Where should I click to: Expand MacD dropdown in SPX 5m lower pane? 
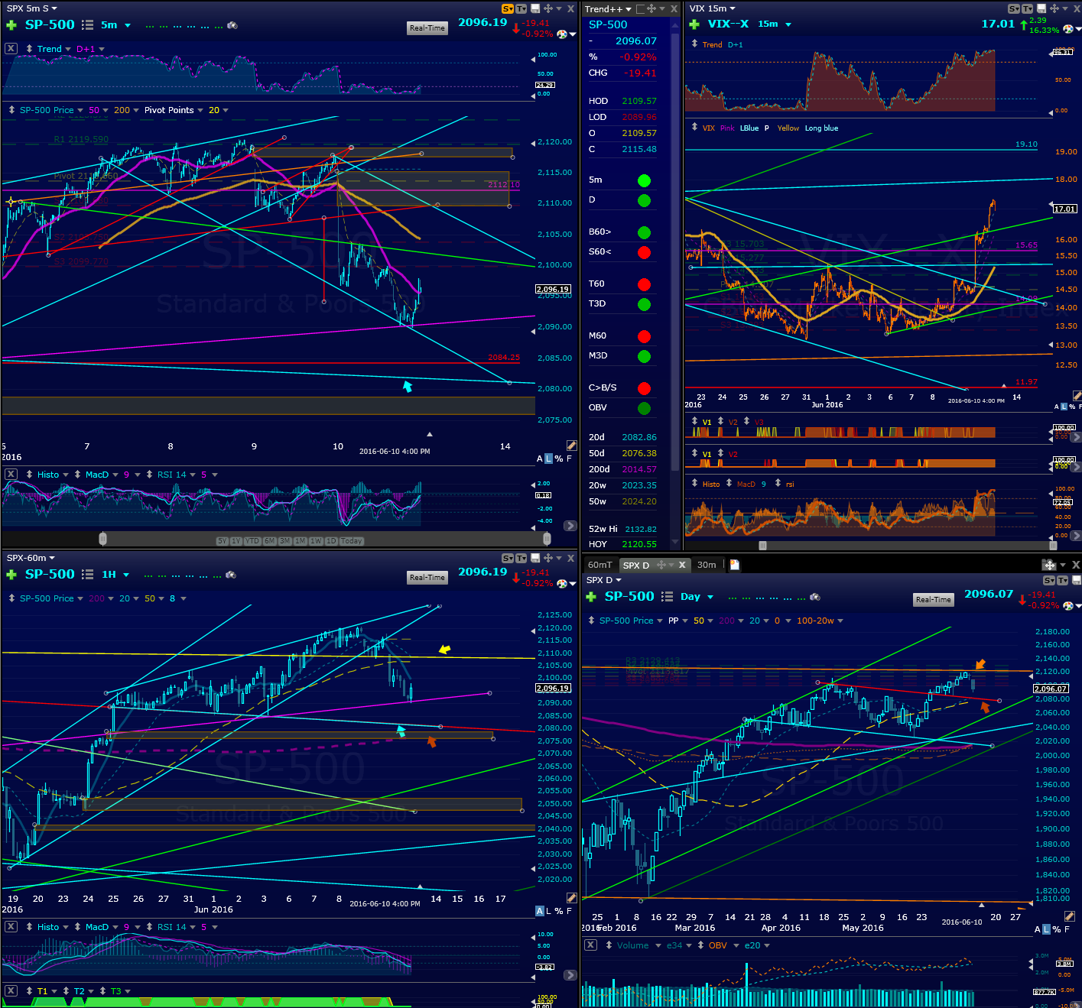click(115, 475)
